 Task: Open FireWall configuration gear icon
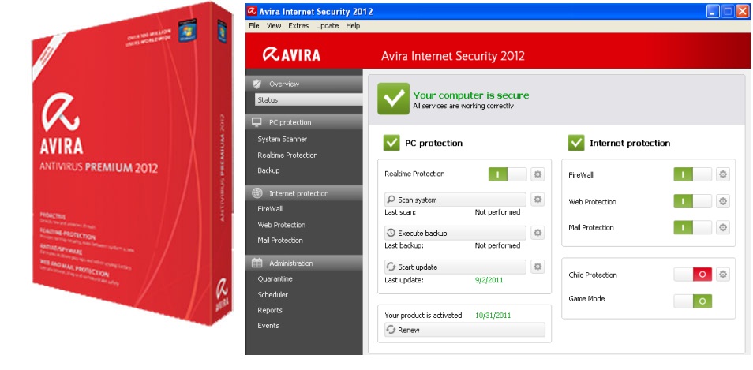(723, 174)
